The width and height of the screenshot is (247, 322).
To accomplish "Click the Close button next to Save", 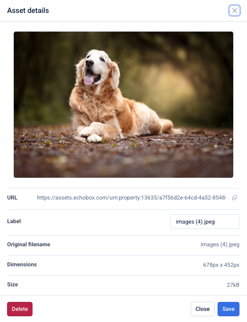I will (x=202, y=309).
